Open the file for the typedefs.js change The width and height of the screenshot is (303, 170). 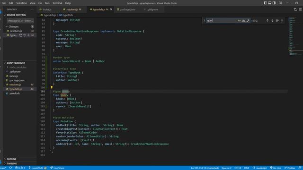(x=21, y=35)
